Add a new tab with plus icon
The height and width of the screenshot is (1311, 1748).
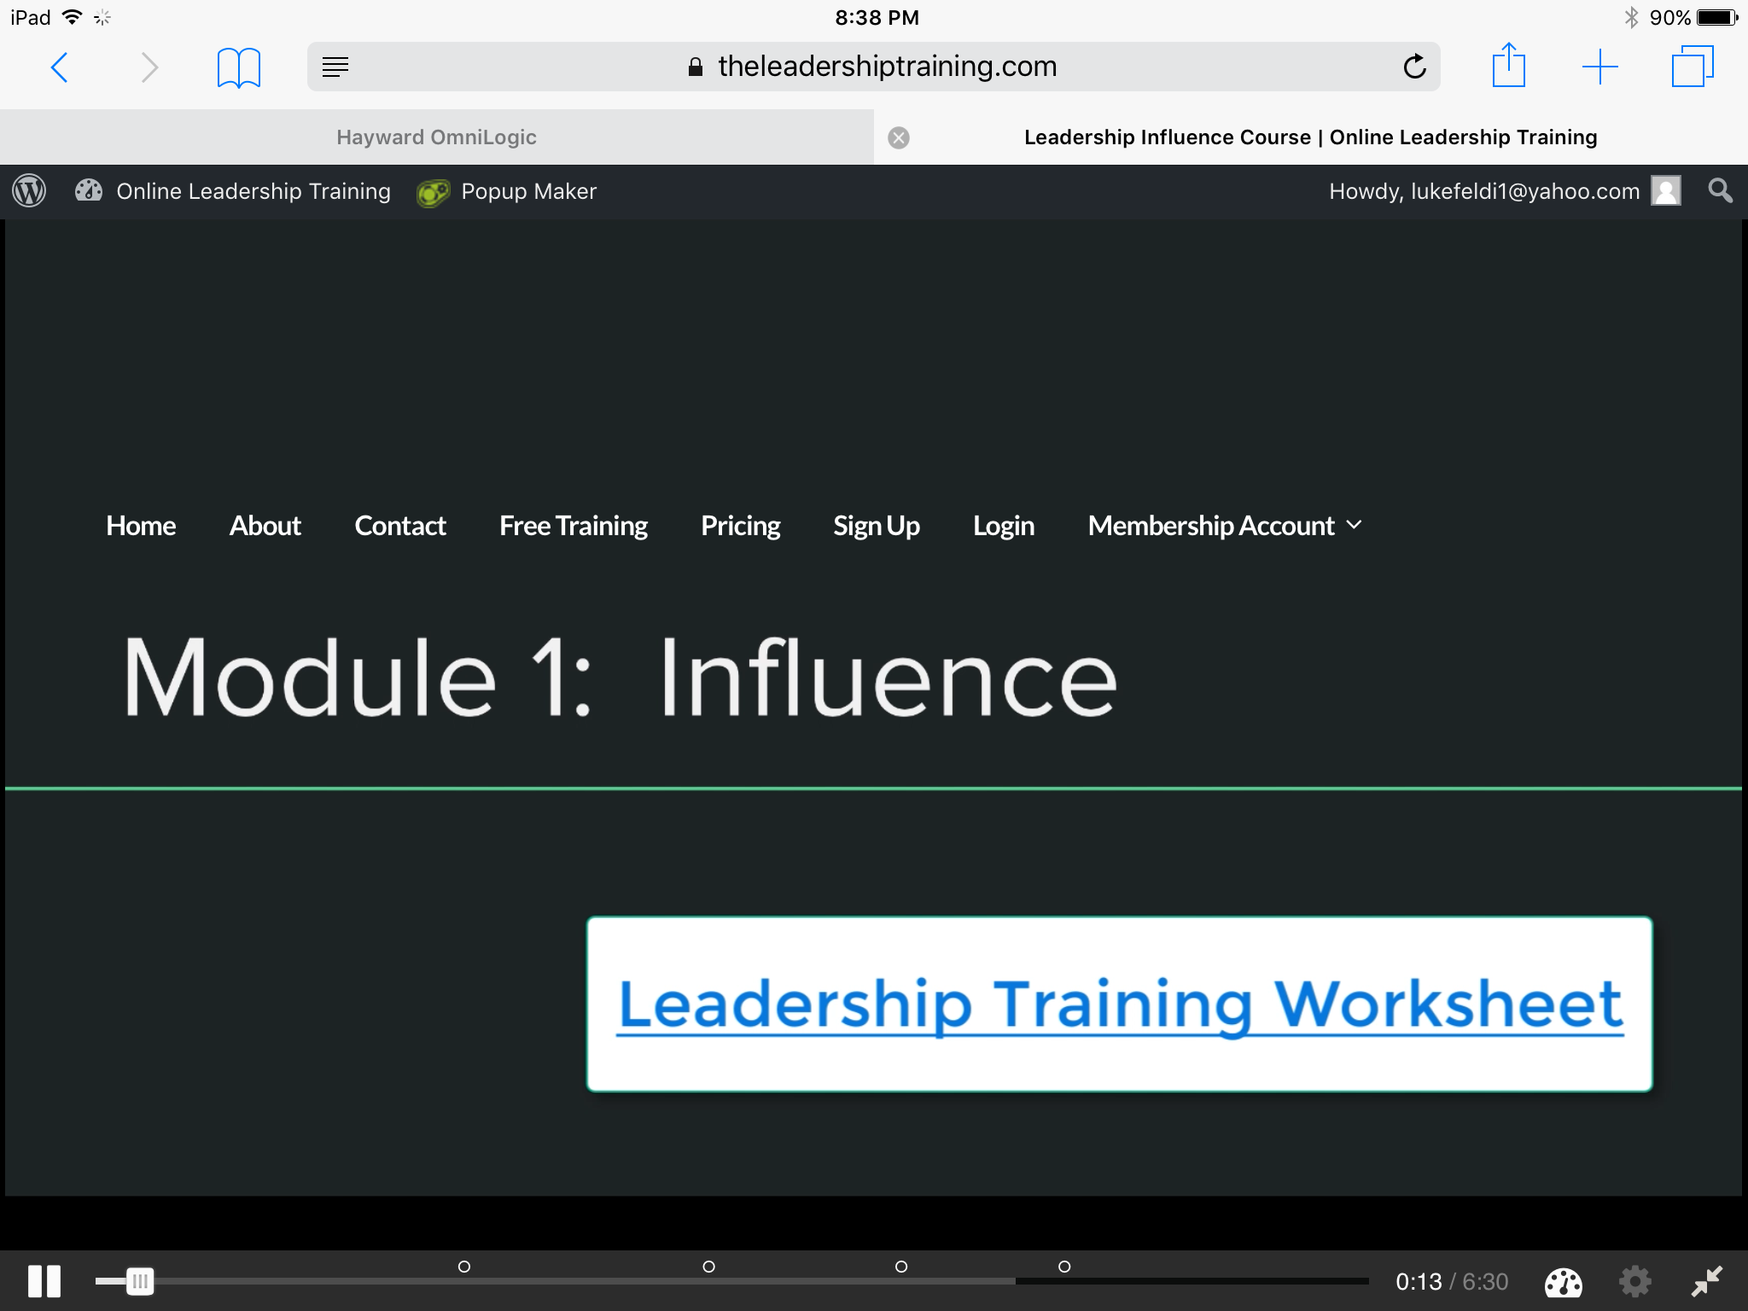coord(1600,67)
